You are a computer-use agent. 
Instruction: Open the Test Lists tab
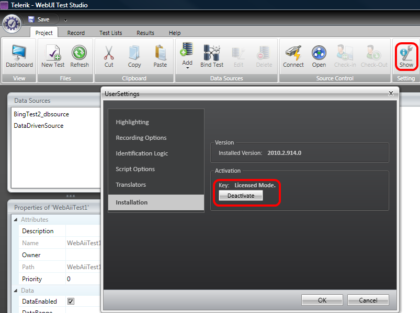111,33
